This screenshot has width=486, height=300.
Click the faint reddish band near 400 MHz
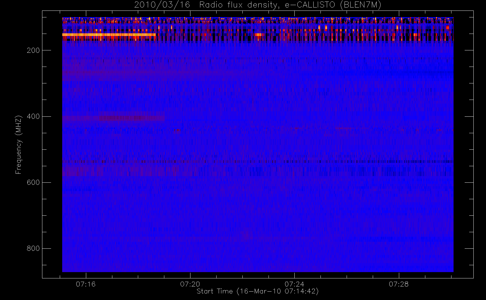pyautogui.click(x=113, y=118)
